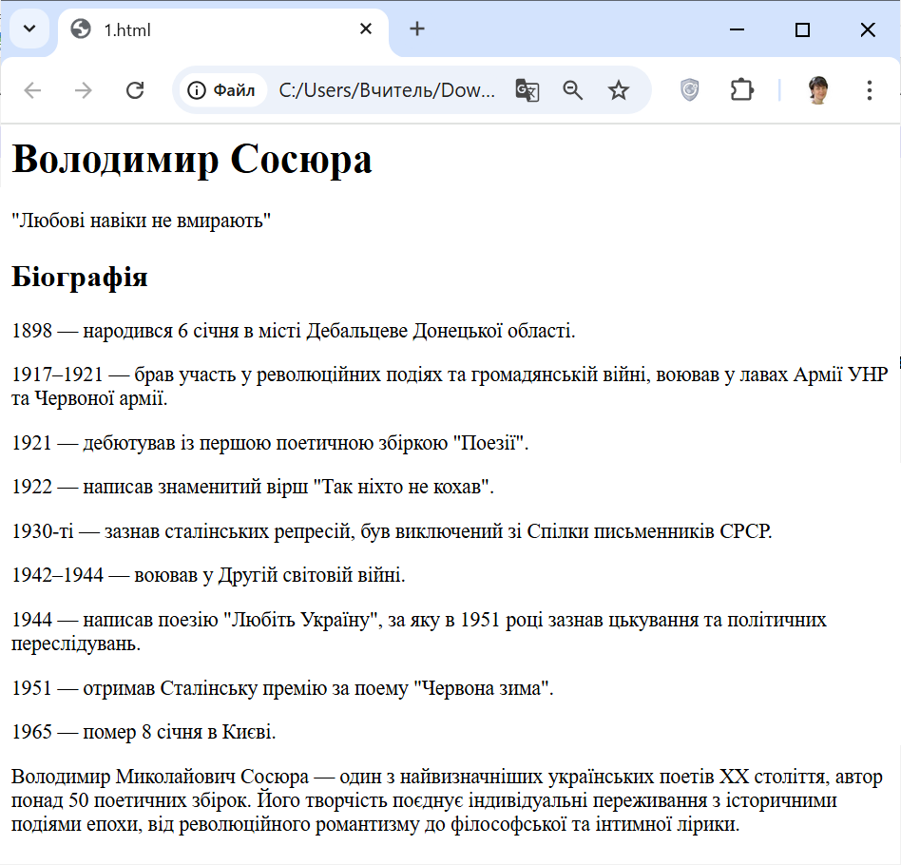901x865 pixels.
Task: Click the Володимир Сосюра page heading
Action: pos(192,160)
